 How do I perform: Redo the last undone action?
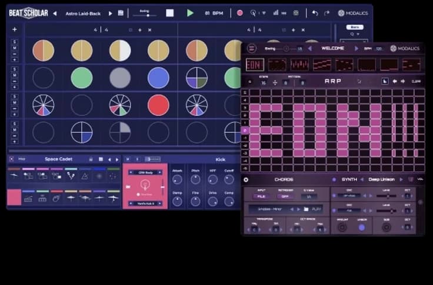click(327, 13)
